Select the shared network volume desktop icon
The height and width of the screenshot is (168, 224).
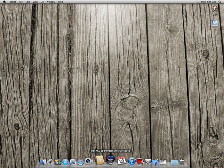[215, 23]
